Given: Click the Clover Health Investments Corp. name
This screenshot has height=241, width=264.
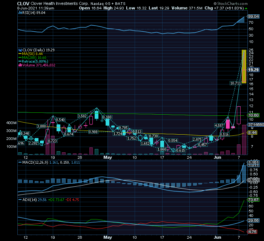Looking at the screenshot, I should [x=60, y=3].
